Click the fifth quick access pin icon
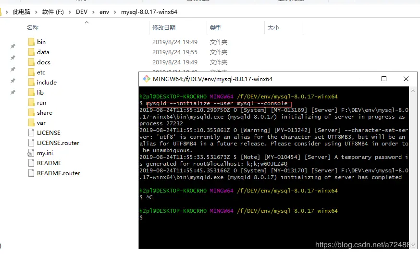 tap(12, 92)
